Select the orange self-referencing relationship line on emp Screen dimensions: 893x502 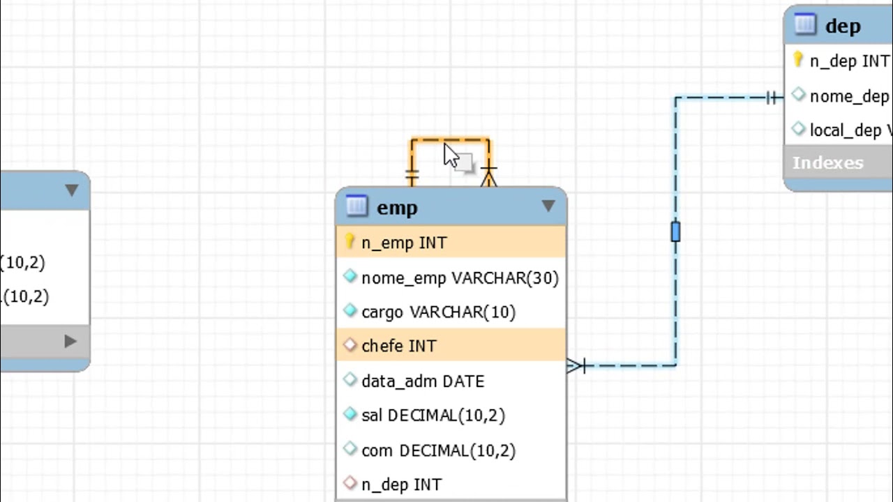coord(450,142)
